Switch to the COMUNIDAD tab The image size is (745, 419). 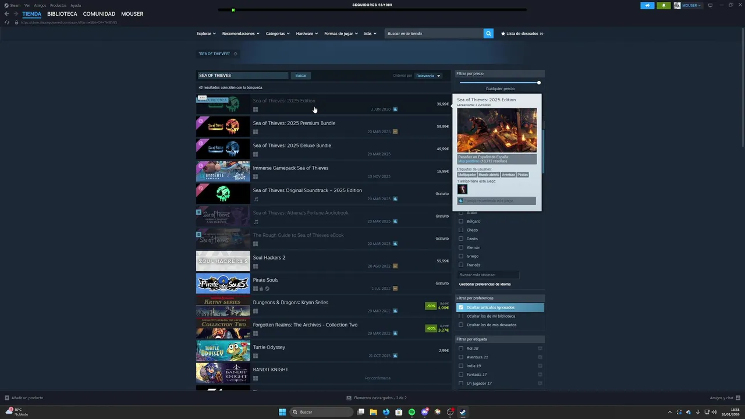tap(99, 14)
